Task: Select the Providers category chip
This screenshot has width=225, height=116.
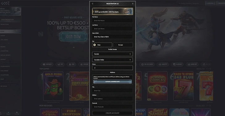Action: [x=47, y=64]
